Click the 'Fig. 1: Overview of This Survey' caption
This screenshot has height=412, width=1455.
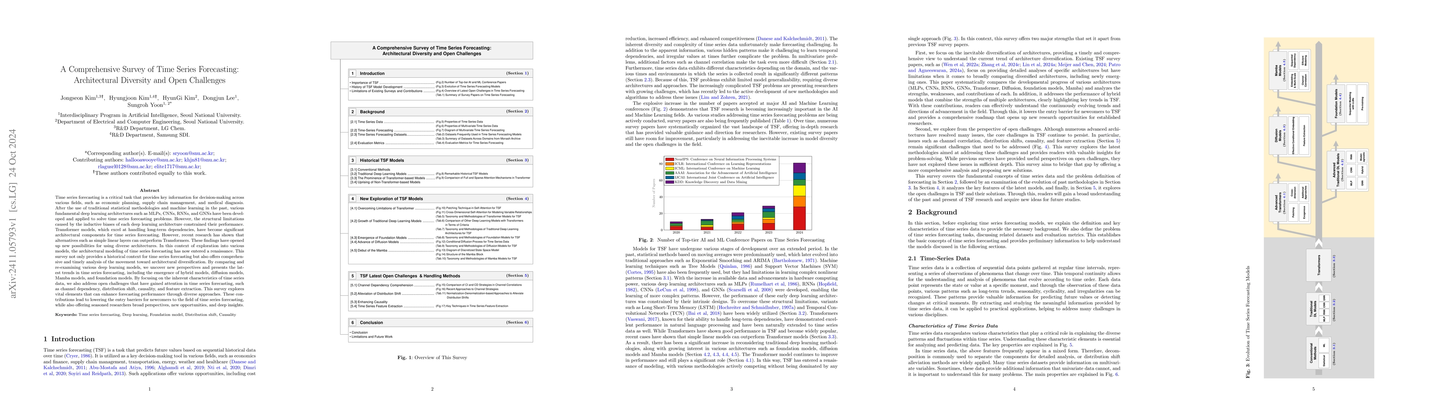[432, 357]
